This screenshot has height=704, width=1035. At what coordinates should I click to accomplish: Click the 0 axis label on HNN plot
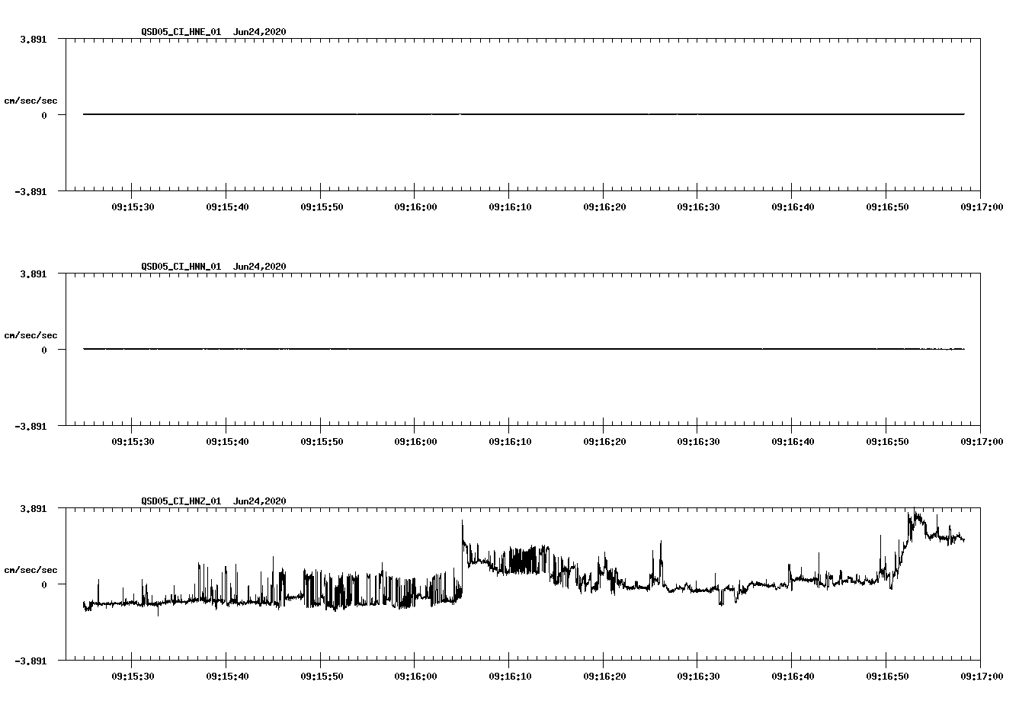pyautogui.click(x=44, y=350)
